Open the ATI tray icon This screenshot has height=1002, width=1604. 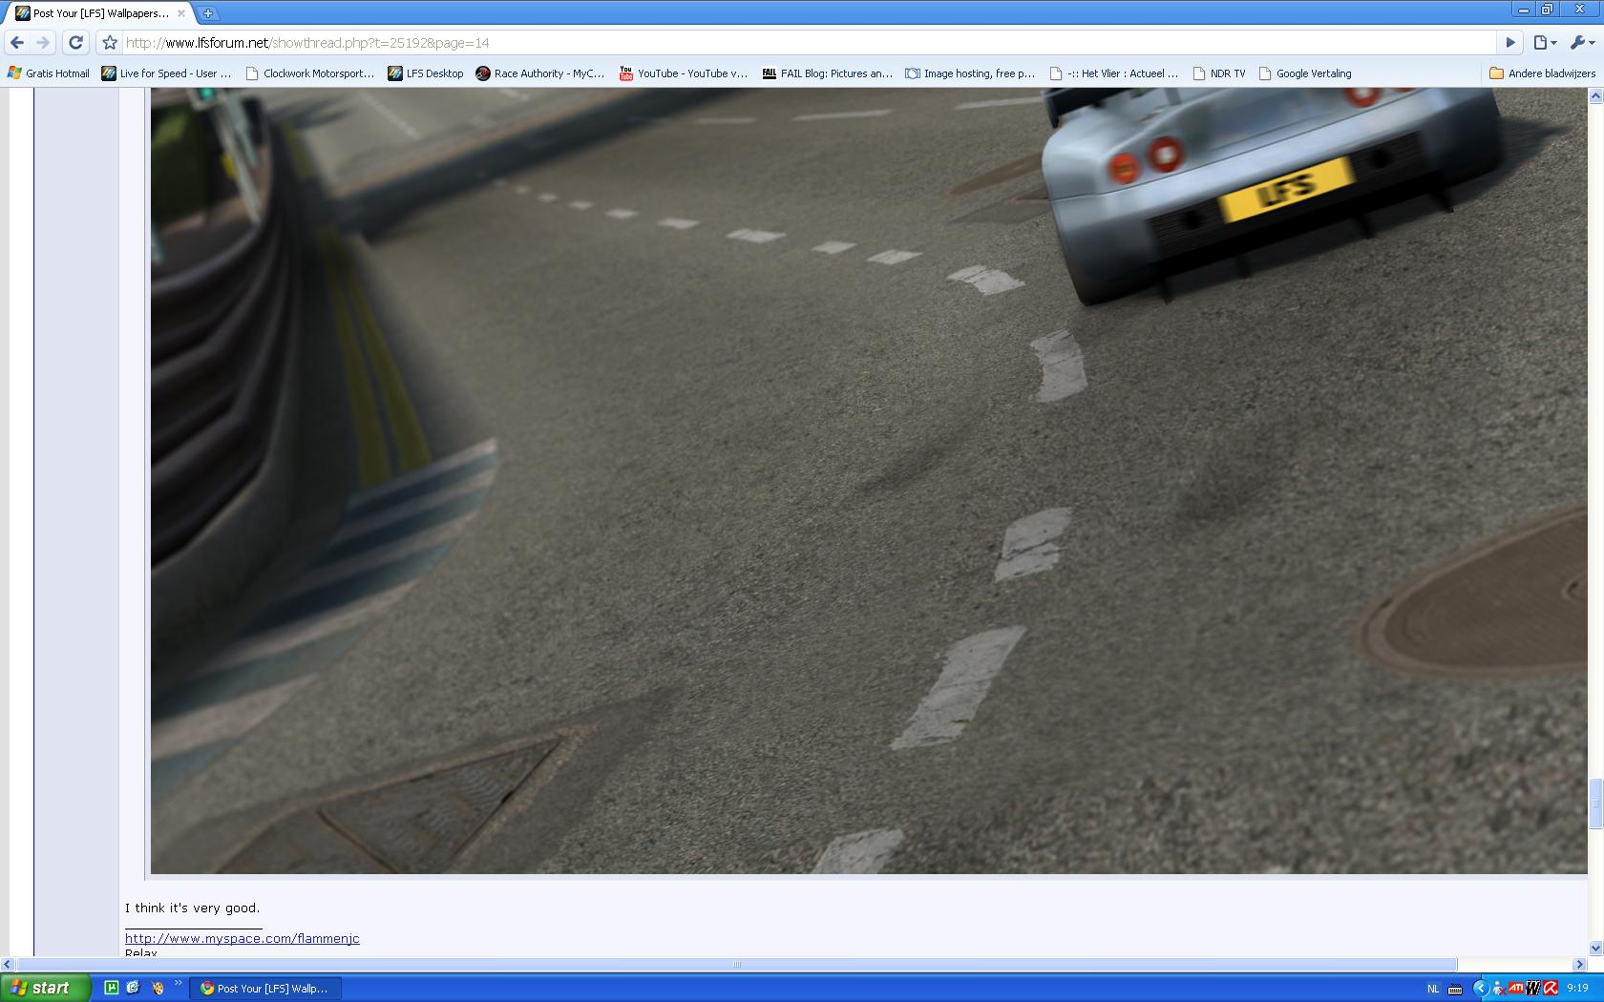pos(1516,989)
